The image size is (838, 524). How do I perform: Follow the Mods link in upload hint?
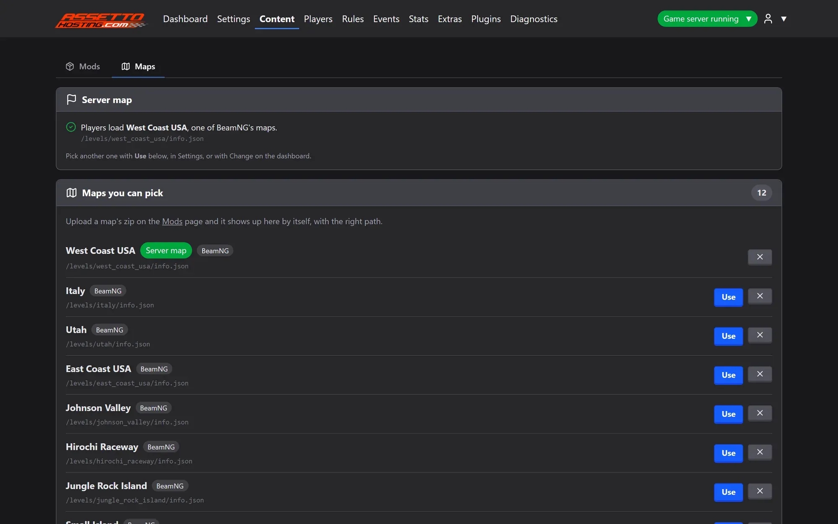pyautogui.click(x=172, y=221)
